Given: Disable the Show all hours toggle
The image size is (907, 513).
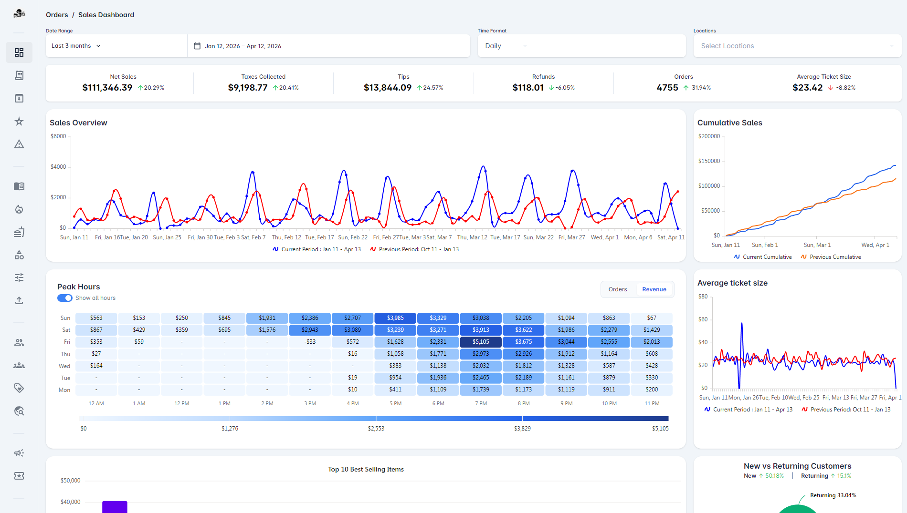Looking at the screenshot, I should coord(64,298).
